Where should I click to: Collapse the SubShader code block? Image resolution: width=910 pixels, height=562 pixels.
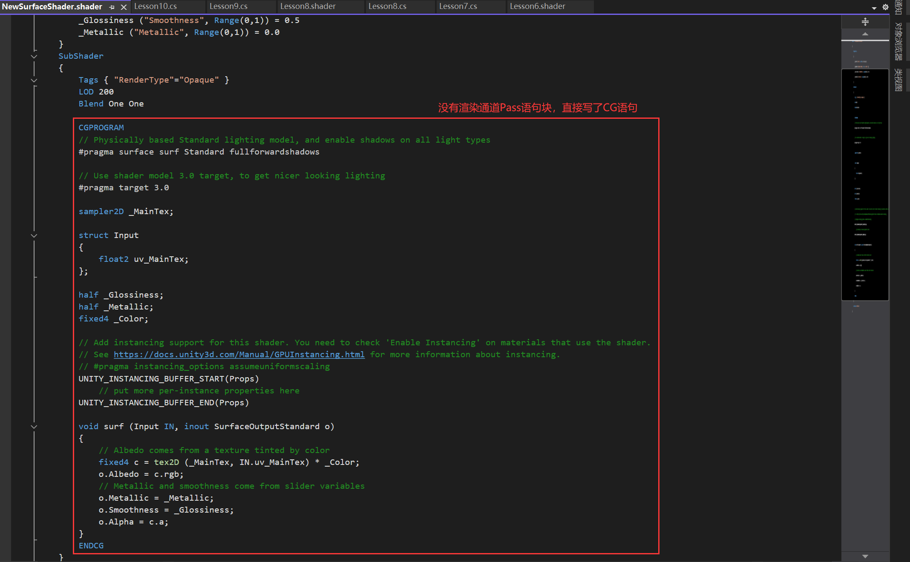pos(34,56)
